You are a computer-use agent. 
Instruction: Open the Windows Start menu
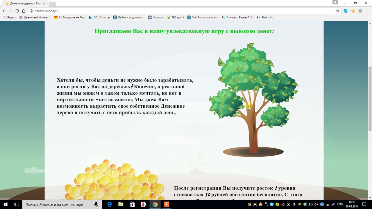tap(5, 204)
